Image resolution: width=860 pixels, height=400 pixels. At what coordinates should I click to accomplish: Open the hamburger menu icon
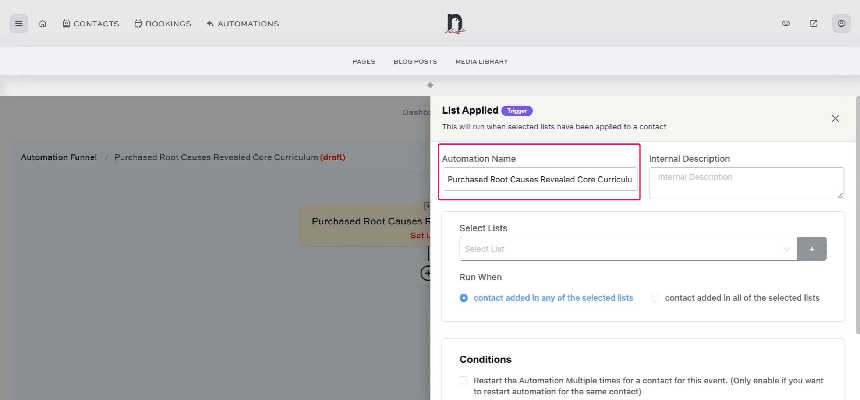(19, 24)
